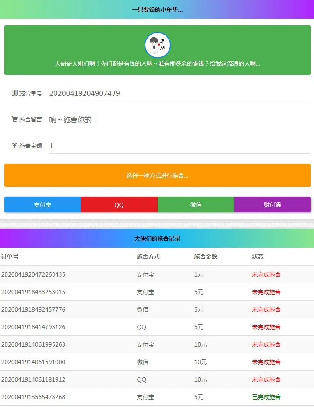Select order number 2020041918482457776
This screenshot has width=314, height=407.
pyautogui.click(x=33, y=309)
